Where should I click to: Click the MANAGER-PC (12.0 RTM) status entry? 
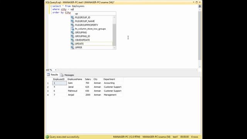[x=127, y=137]
